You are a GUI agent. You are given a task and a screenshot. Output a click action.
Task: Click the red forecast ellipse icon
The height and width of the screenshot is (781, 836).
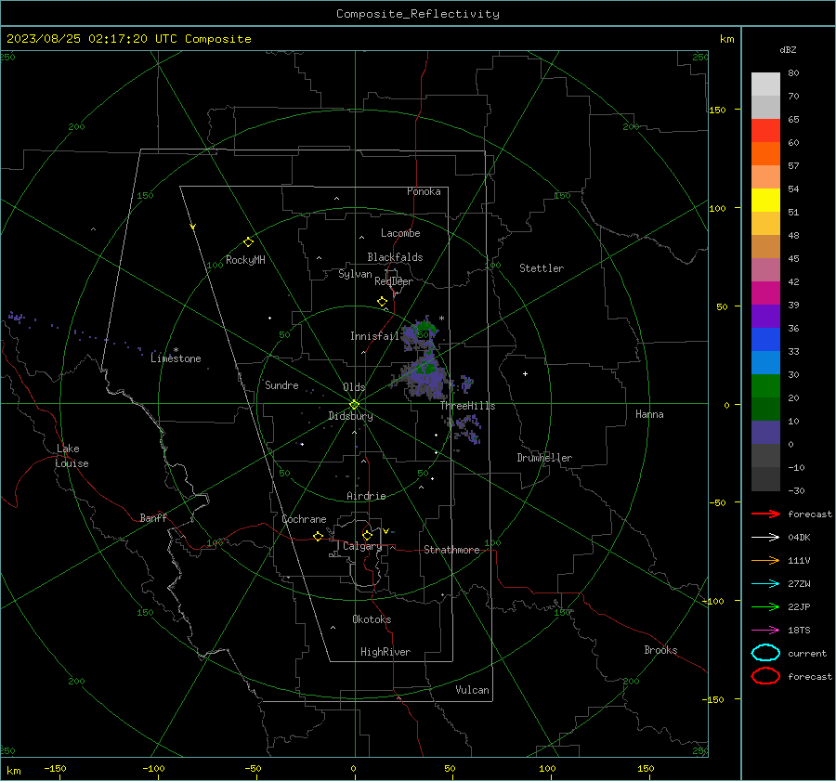click(765, 676)
